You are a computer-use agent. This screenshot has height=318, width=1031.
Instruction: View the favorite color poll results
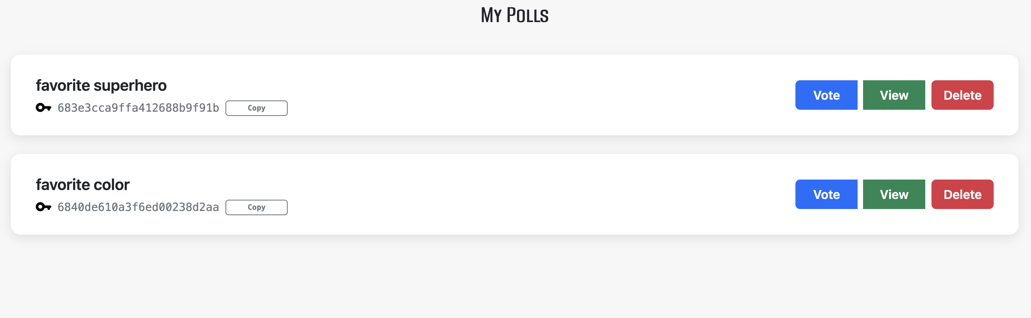point(894,194)
